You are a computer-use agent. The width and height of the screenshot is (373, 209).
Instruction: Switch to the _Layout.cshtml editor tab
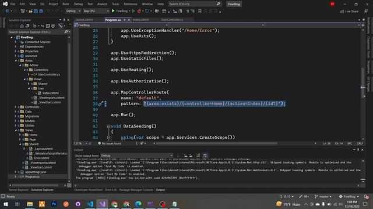tap(84, 20)
